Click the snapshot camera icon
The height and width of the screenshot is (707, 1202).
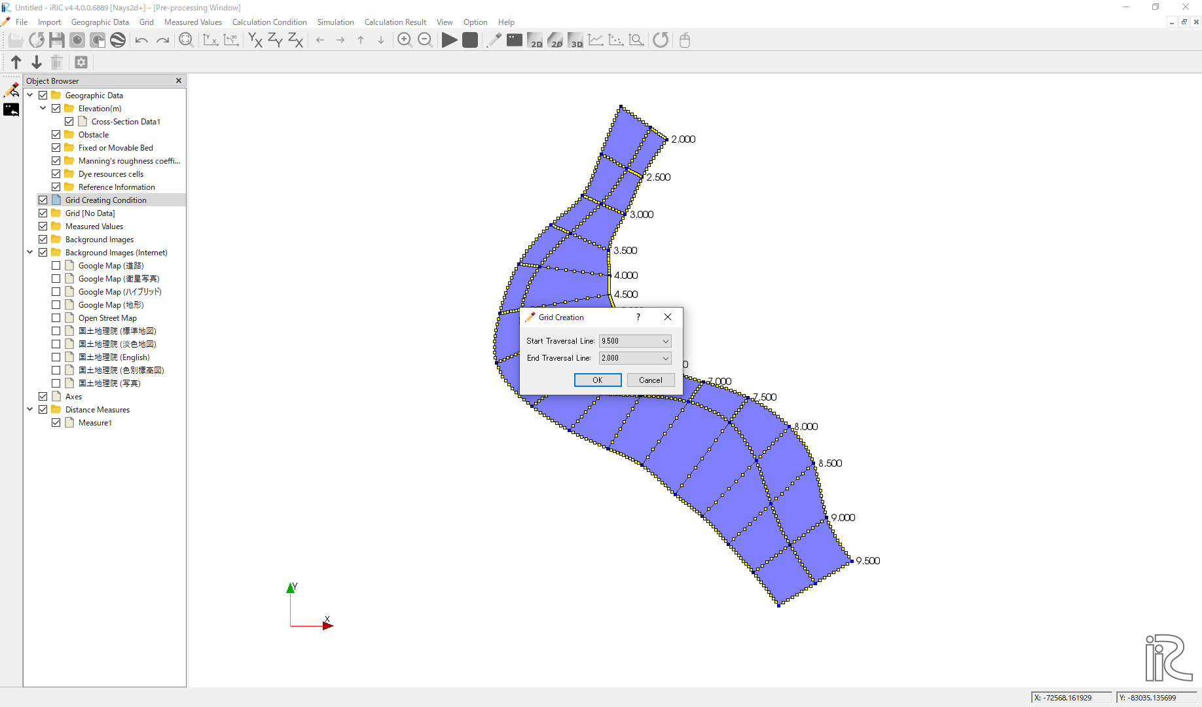tap(77, 41)
